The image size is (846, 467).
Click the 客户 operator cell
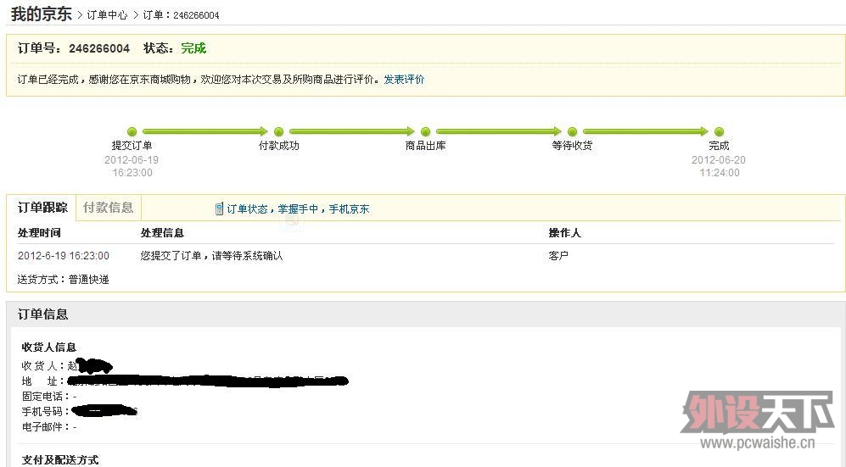click(558, 256)
